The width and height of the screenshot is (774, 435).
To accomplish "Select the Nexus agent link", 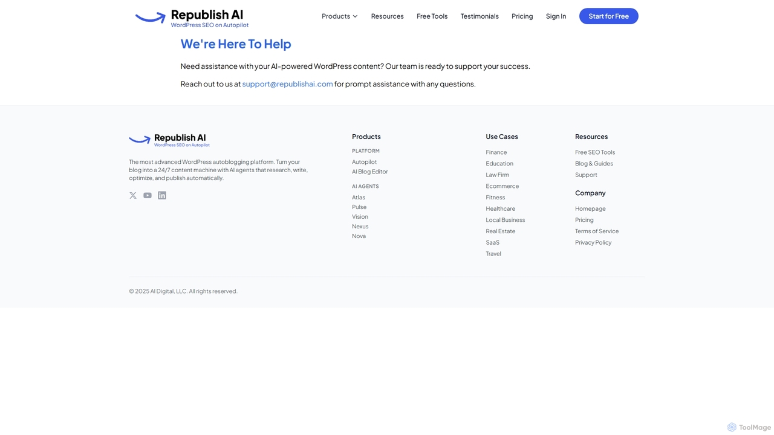I will 360,227.
